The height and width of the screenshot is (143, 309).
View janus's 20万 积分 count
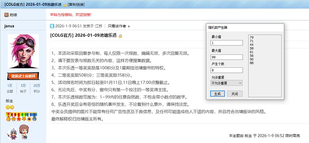point(37,89)
